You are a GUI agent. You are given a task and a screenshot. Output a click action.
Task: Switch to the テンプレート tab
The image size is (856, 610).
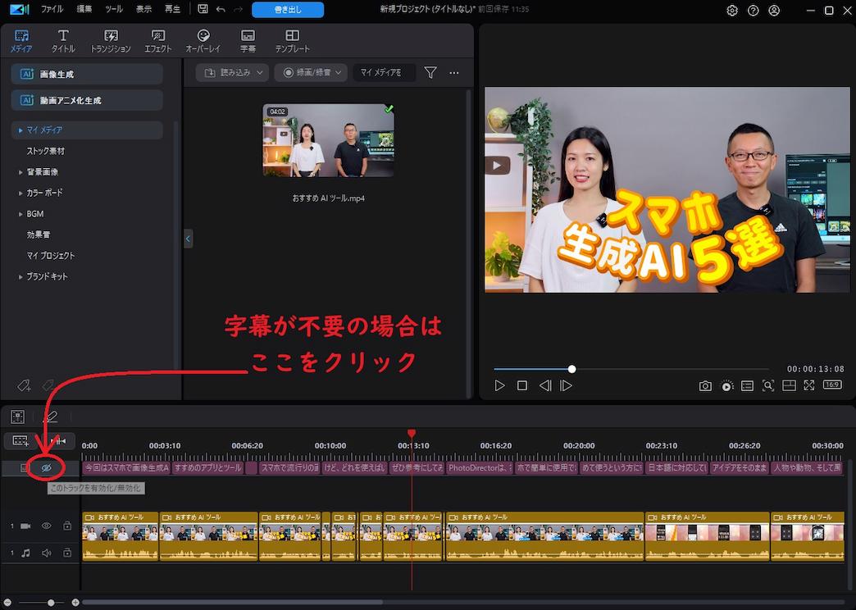coord(293,41)
